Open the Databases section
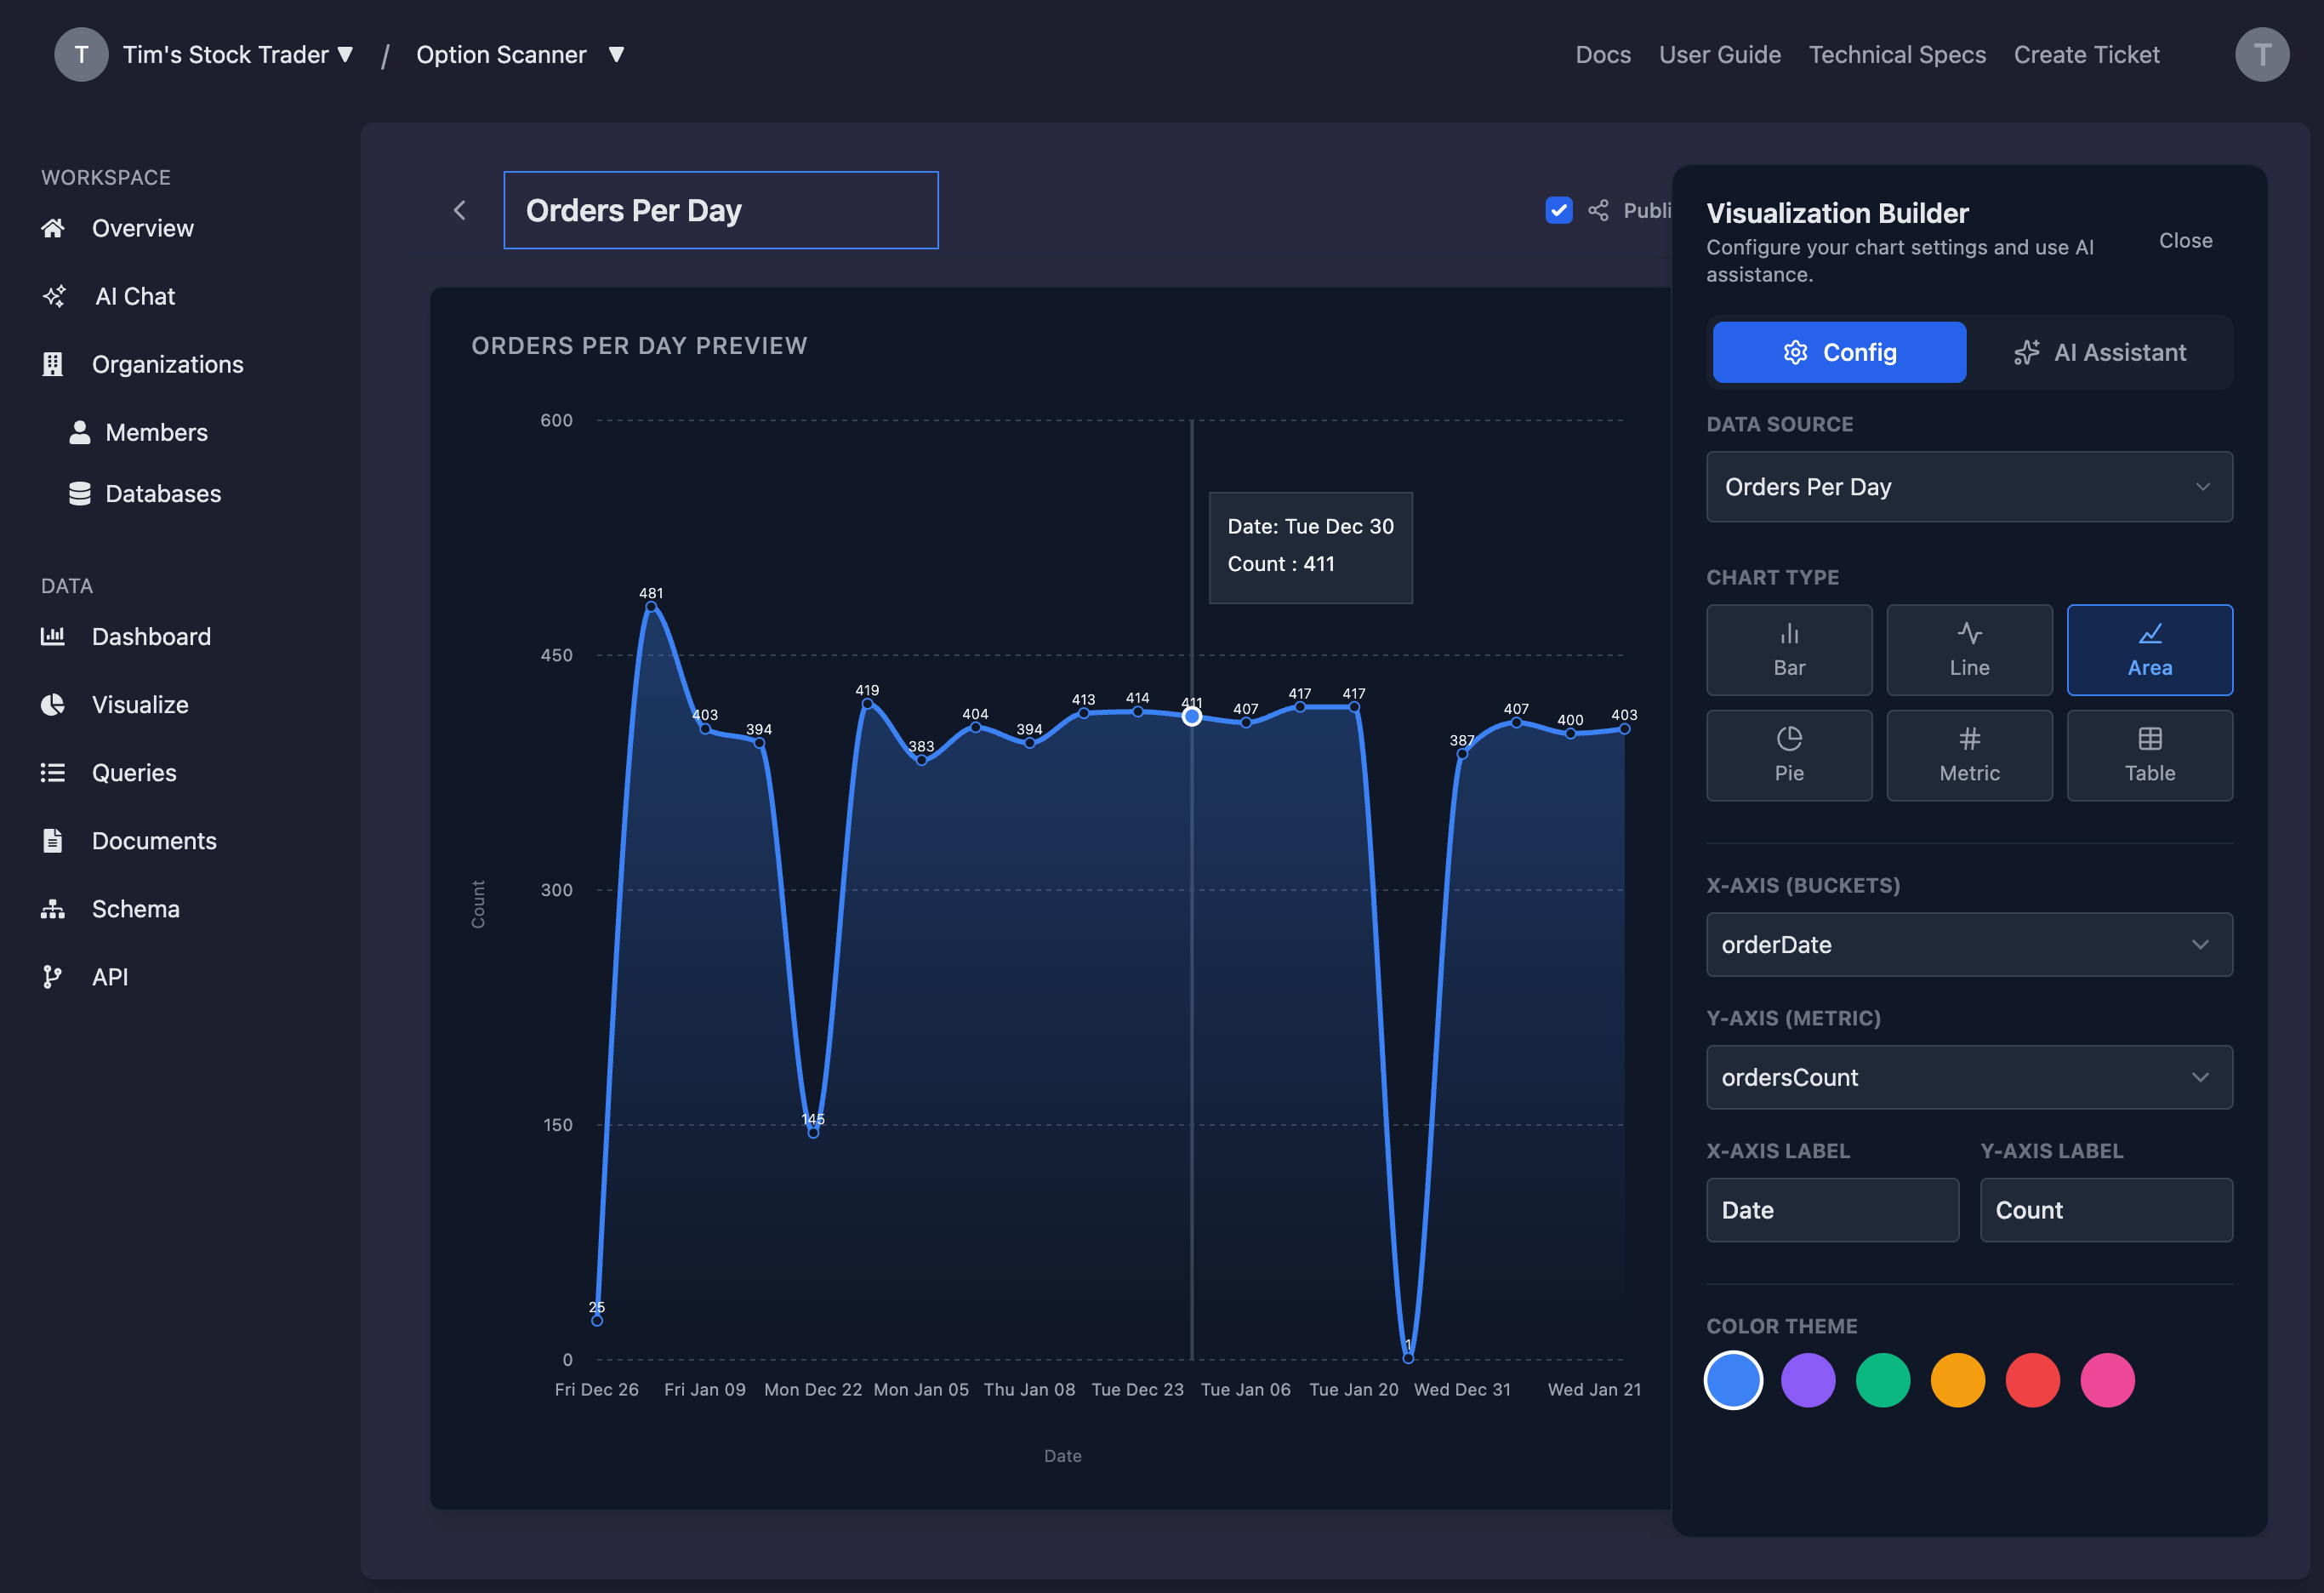The width and height of the screenshot is (2324, 1593). pyautogui.click(x=163, y=493)
